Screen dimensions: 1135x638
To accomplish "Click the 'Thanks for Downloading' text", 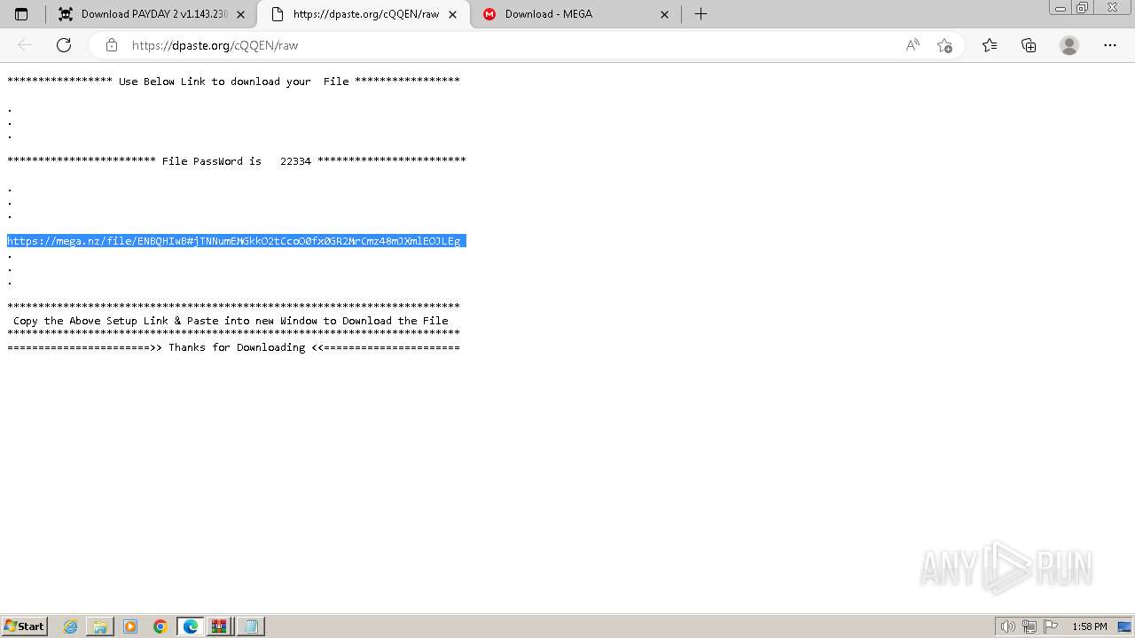I will coord(237,347).
